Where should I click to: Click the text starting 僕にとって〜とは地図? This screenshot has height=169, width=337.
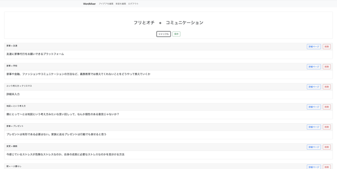[63, 114]
